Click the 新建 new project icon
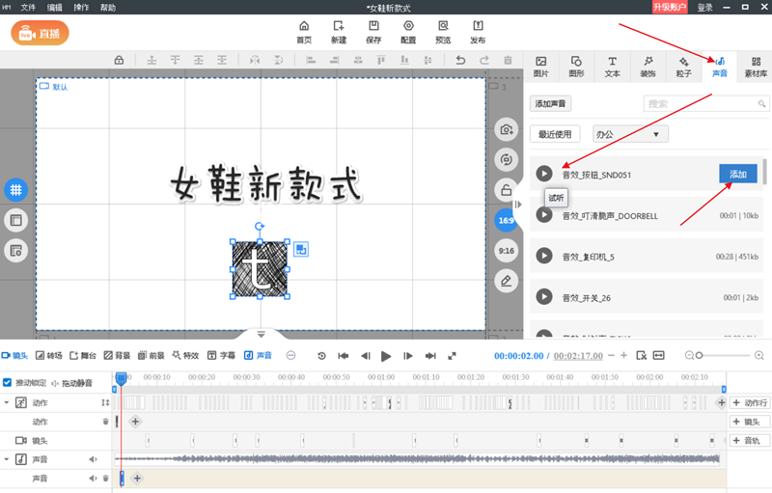The height and width of the screenshot is (493, 772). click(x=339, y=32)
